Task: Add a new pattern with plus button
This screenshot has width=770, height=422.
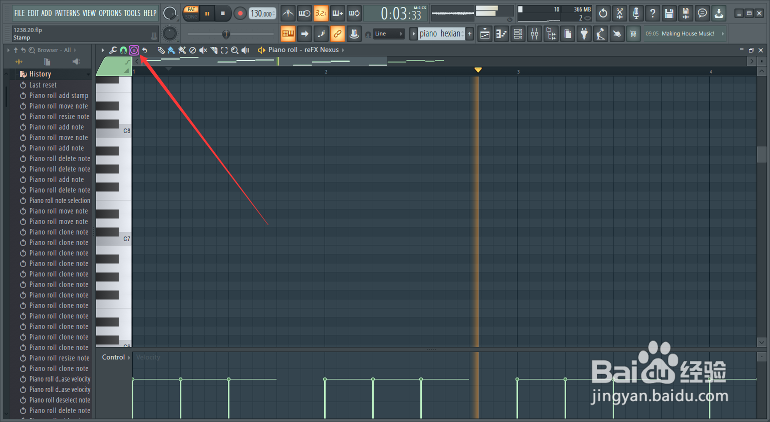Action: 469,34
